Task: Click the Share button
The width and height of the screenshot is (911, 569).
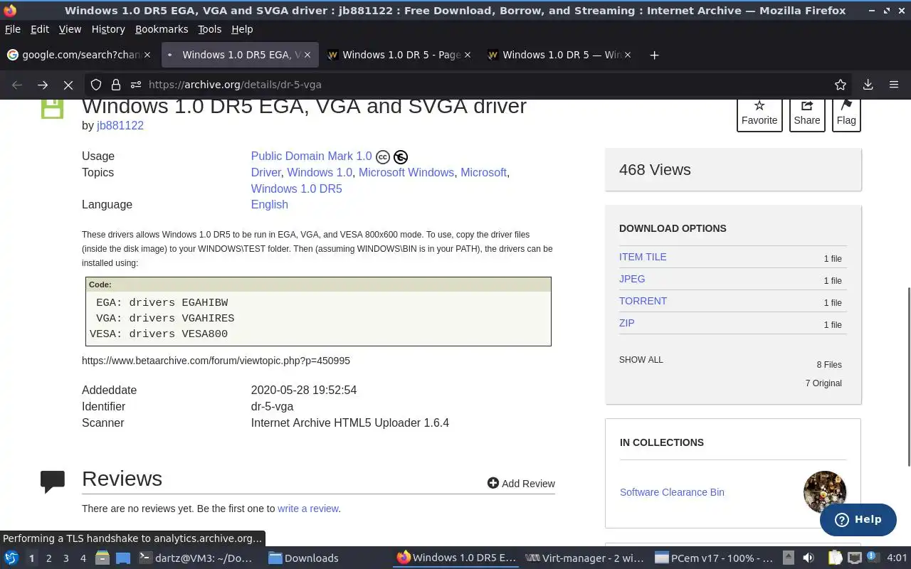Action: [x=807, y=114]
